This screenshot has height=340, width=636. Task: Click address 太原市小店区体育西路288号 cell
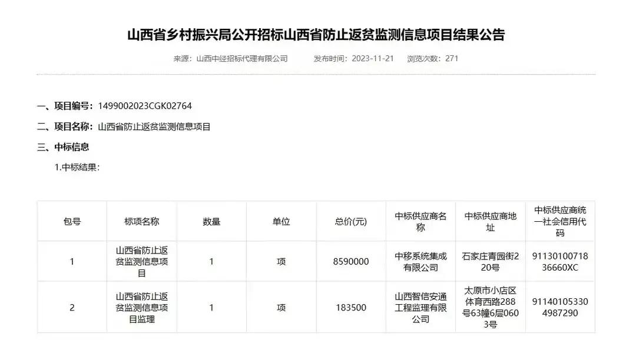pos(491,308)
